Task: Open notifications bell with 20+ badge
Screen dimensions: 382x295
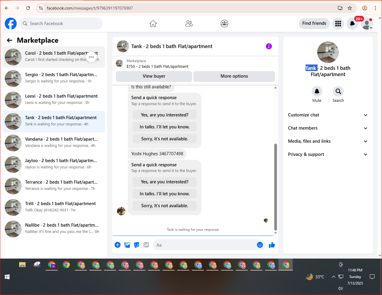Action: [352, 24]
